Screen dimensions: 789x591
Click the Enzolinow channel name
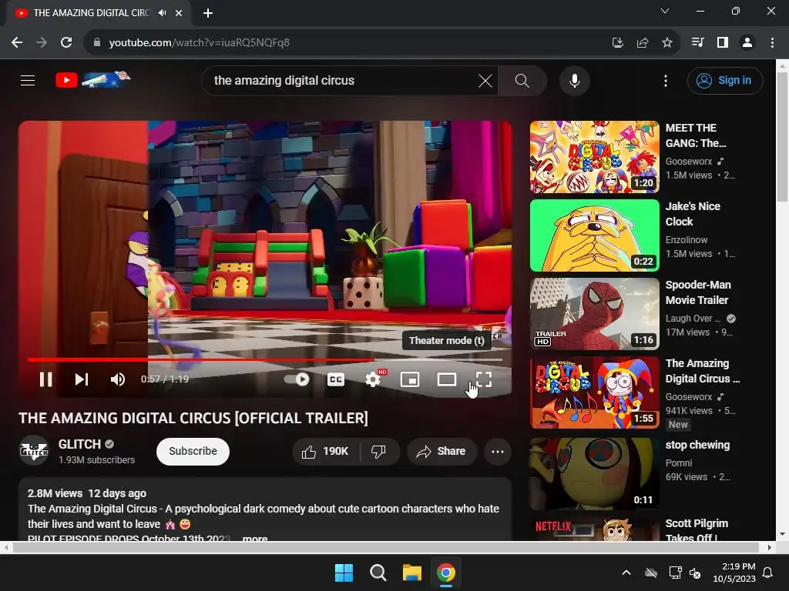(x=687, y=240)
